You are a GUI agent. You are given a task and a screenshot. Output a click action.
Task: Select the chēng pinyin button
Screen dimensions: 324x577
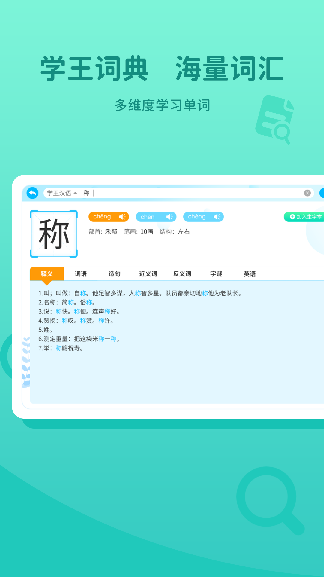click(x=102, y=217)
